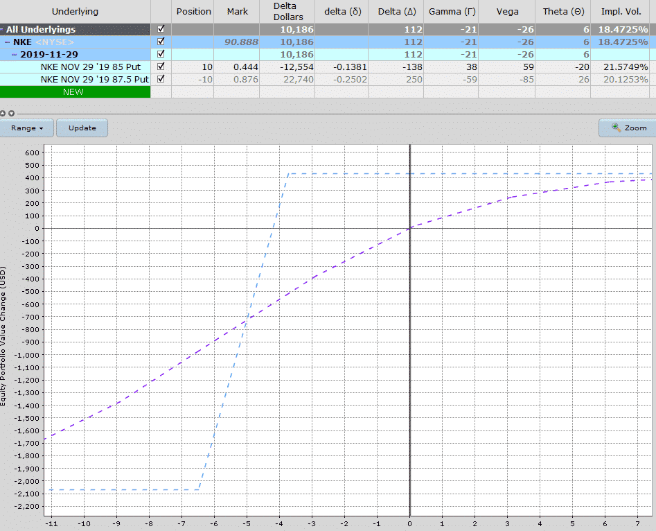The width and height of the screenshot is (656, 531).
Task: Click the 85 Put vega value 59
Action: [x=529, y=67]
